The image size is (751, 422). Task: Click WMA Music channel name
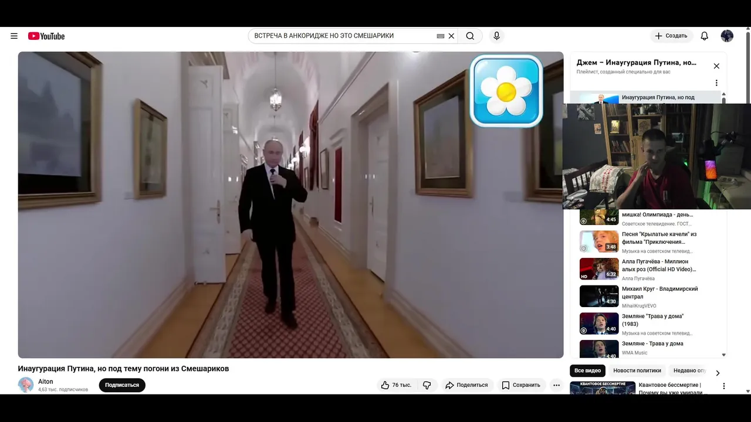coord(634,353)
